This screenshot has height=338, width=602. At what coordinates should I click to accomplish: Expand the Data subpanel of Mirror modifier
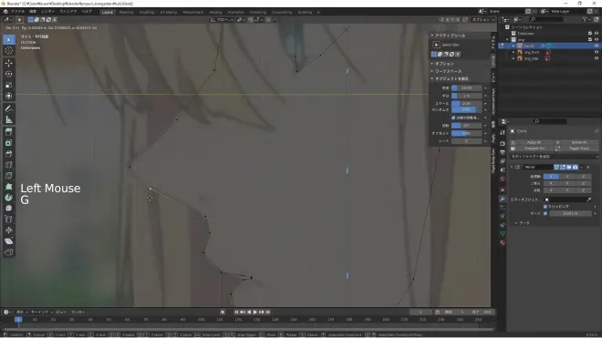point(516,223)
